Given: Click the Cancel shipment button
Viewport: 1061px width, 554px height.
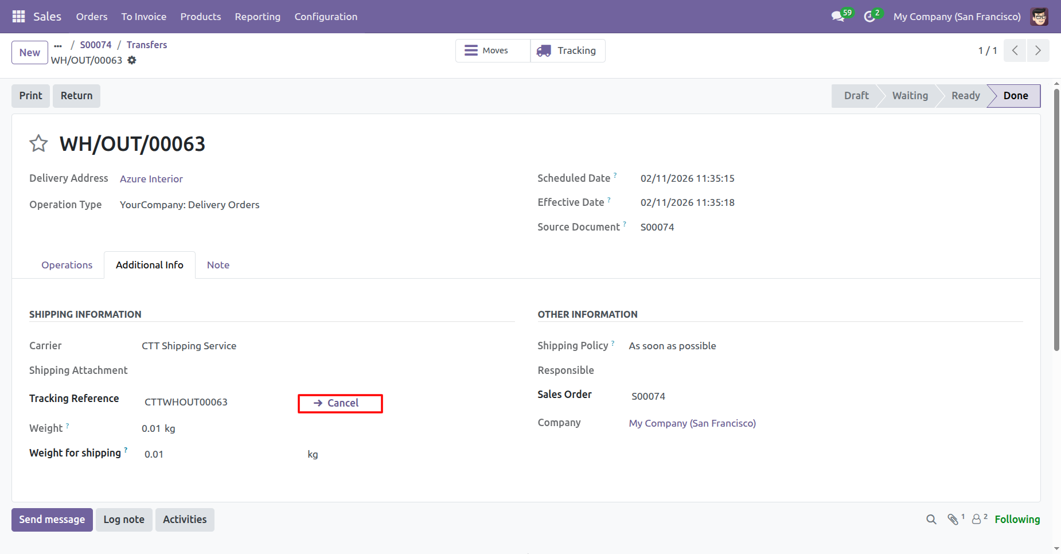Looking at the screenshot, I should pyautogui.click(x=340, y=403).
